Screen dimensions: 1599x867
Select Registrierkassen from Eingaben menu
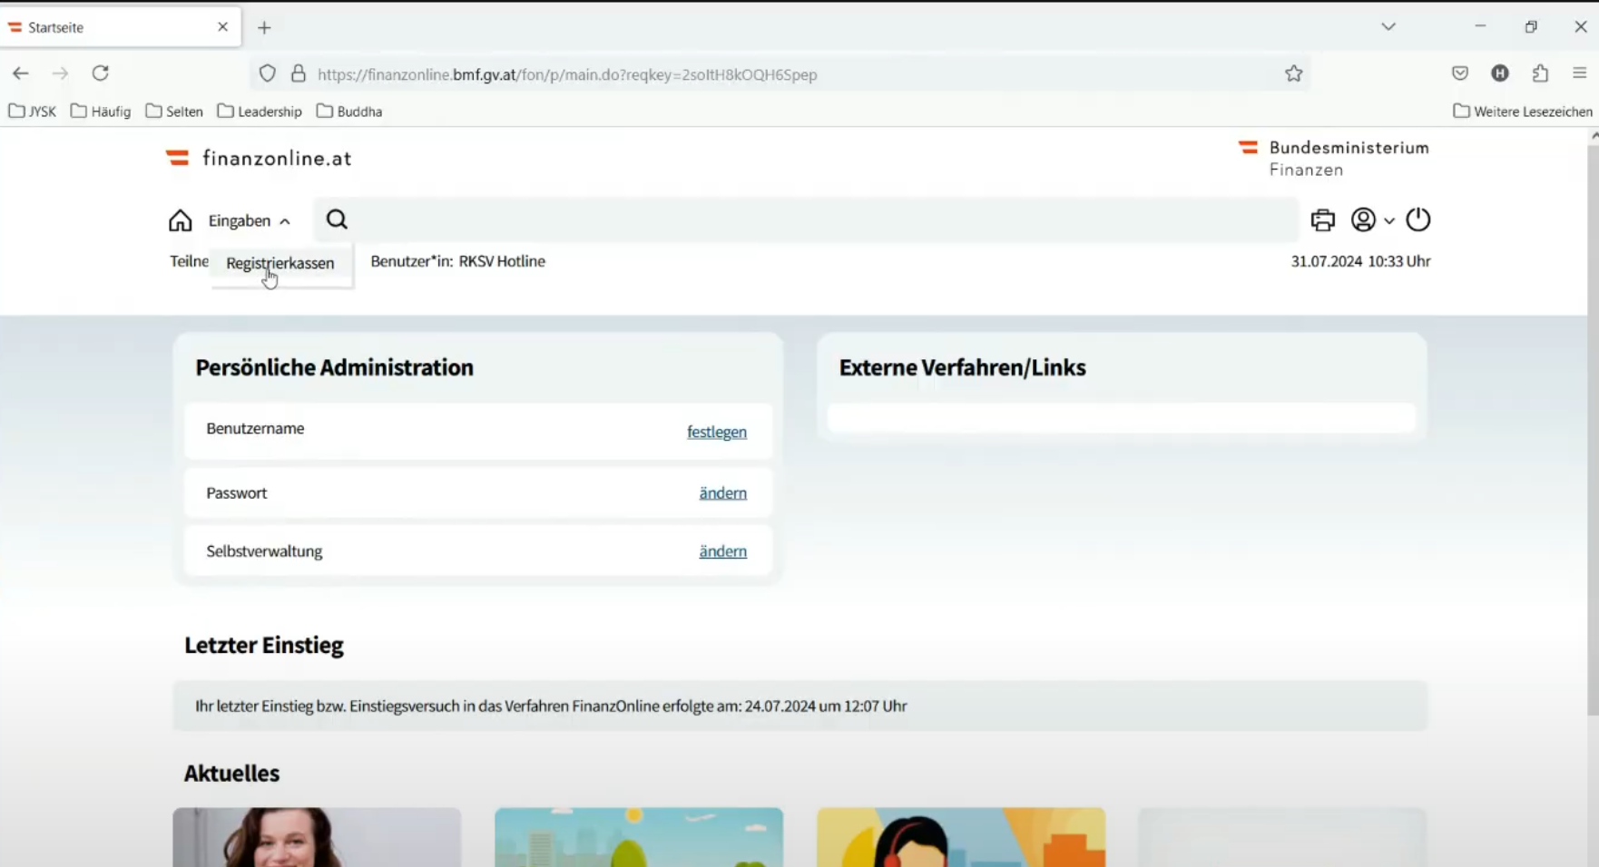[x=280, y=263]
